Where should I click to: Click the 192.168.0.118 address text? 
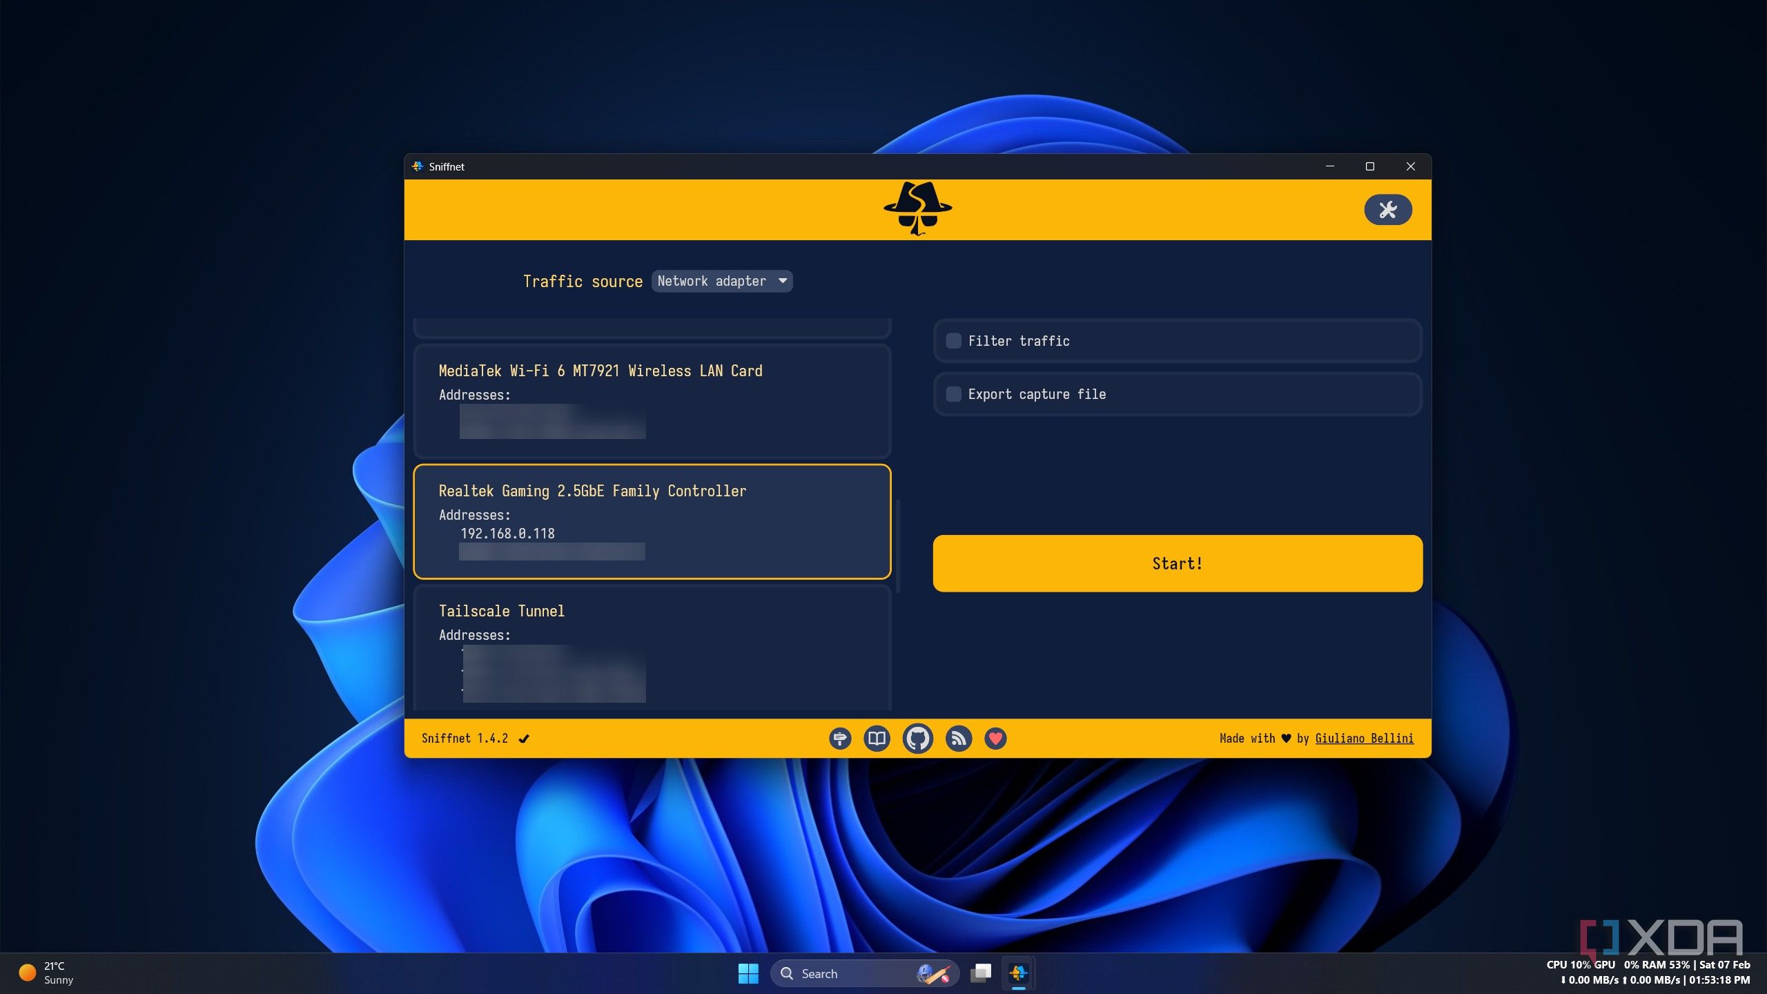pos(507,534)
